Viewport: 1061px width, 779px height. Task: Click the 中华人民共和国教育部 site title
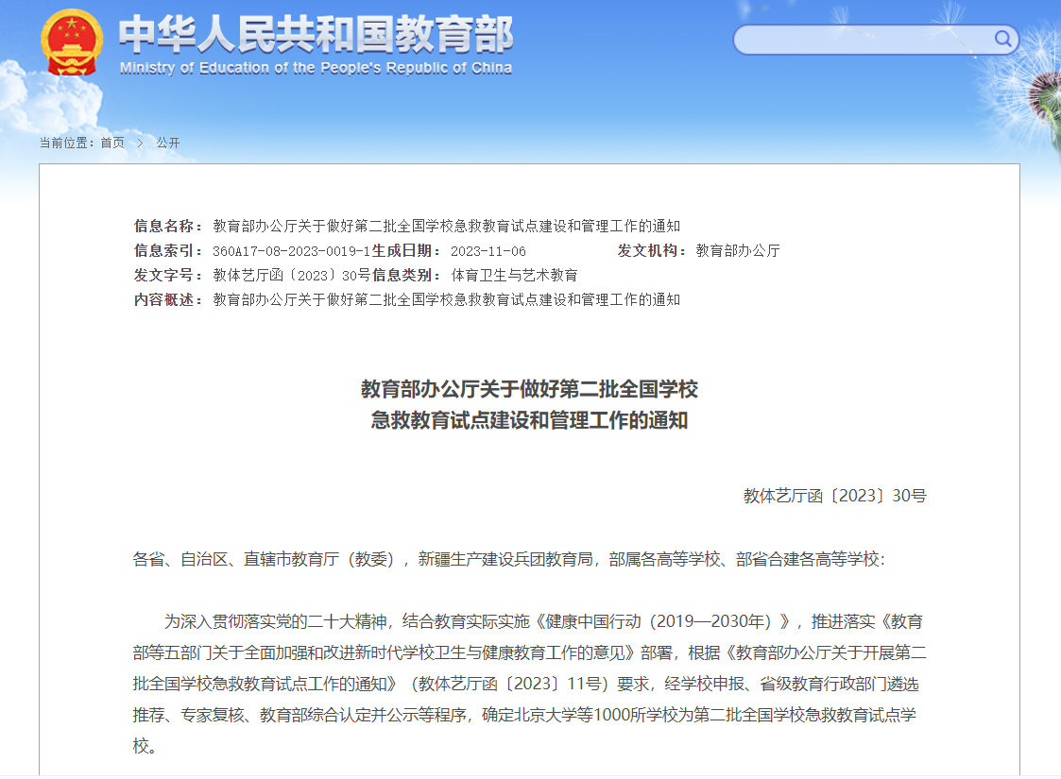click(316, 35)
